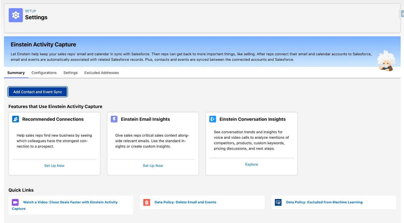404x223 pixels.
Task: Click the Excluded from Machine Learning icon
Action: [278, 202]
